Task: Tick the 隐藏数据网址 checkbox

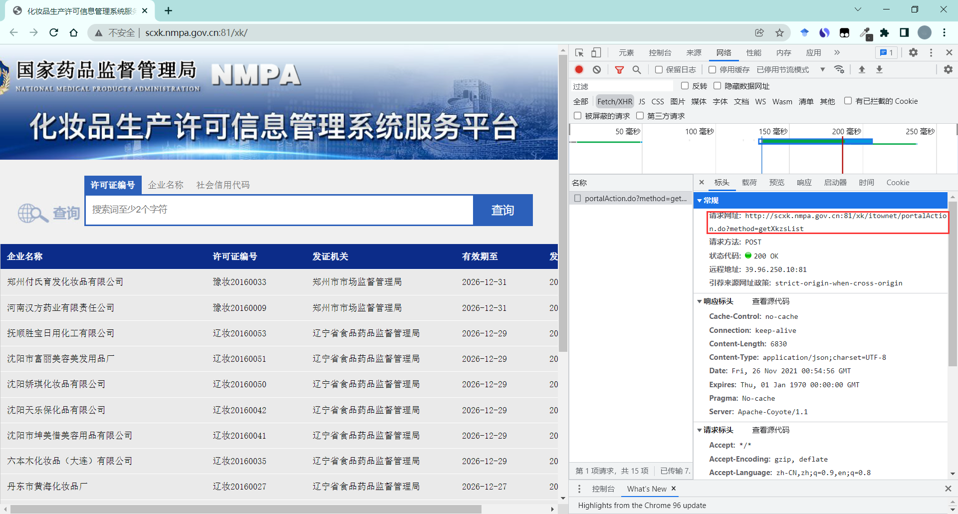Action: point(718,86)
